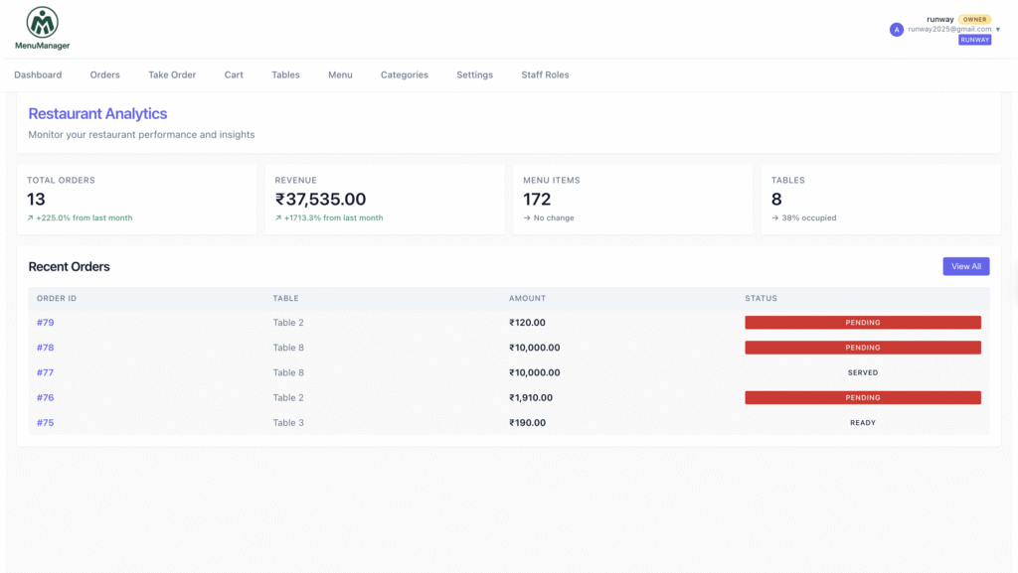
Task: Expand the user account dropdown arrow
Action: [998, 29]
